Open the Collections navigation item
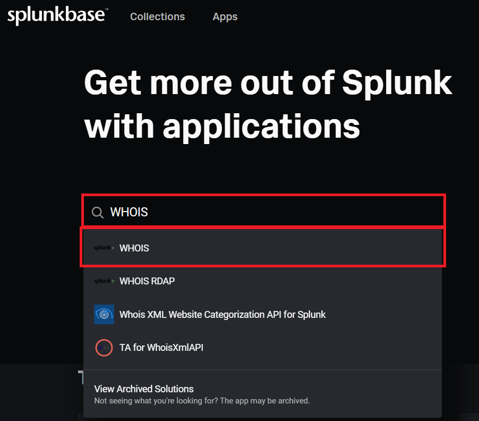 157,16
